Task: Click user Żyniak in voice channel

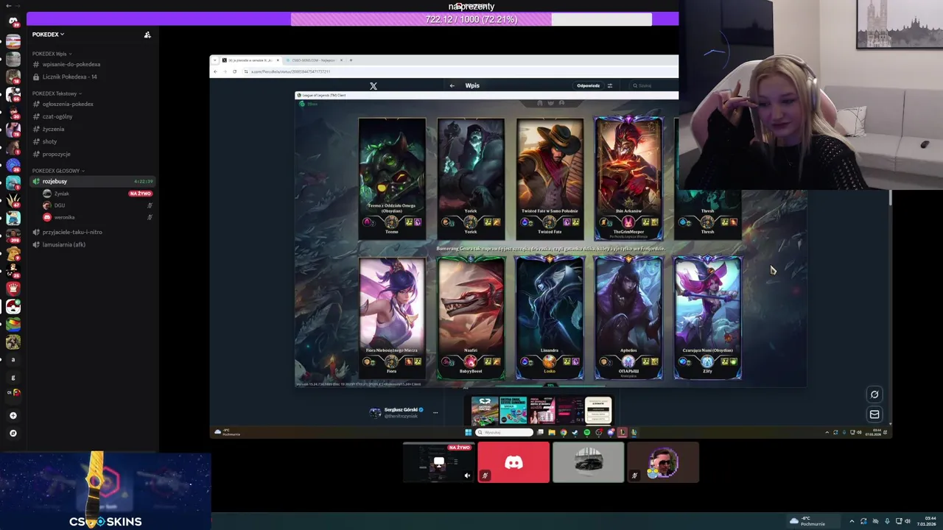Action: coord(62,194)
